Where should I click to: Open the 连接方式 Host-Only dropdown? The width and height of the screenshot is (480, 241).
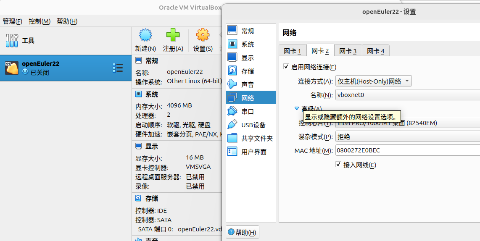374,81
